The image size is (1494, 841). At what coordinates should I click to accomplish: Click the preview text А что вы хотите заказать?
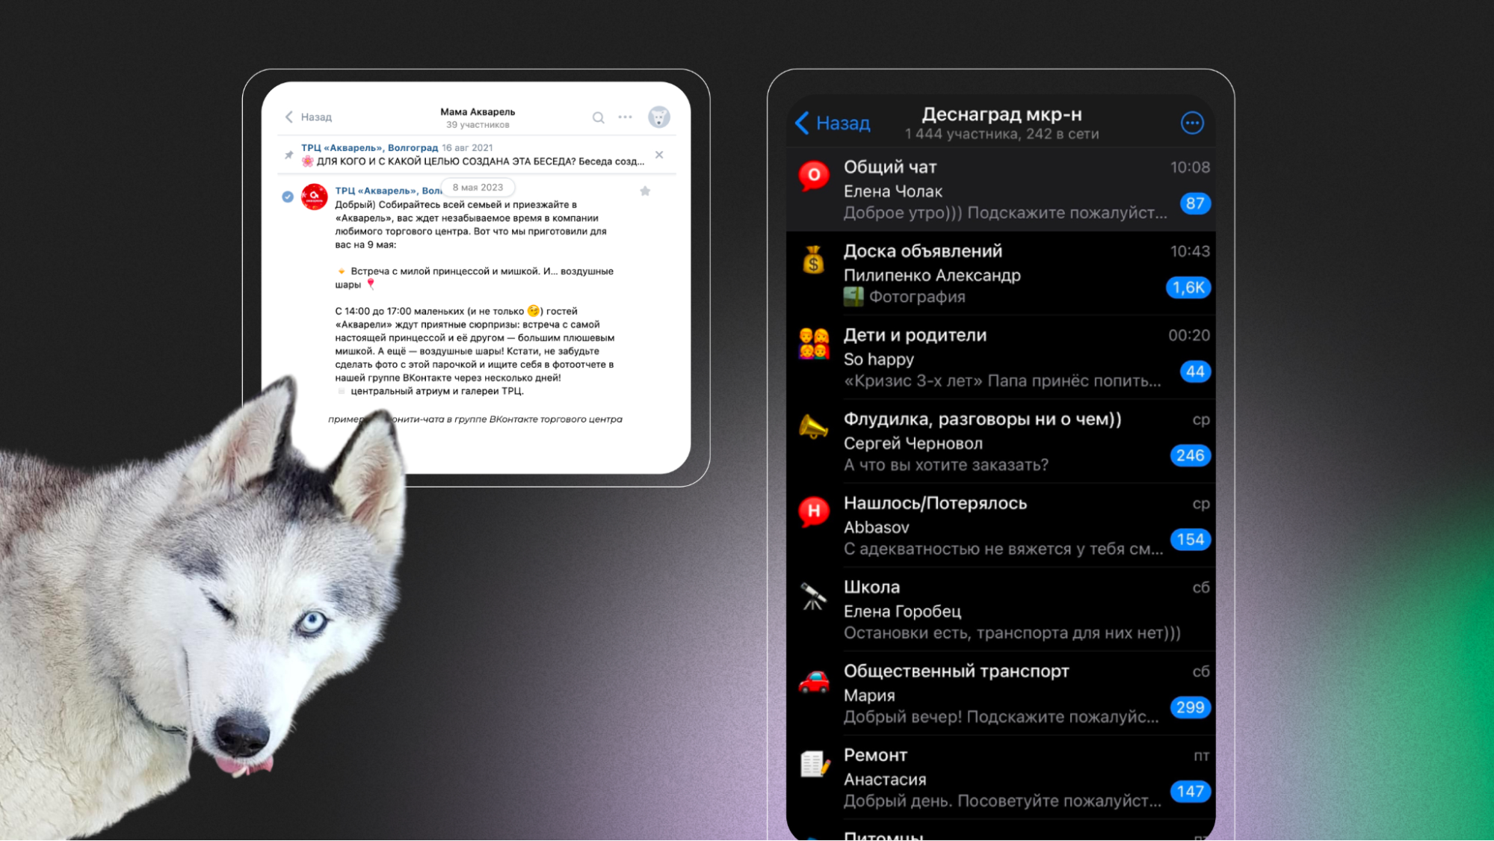[946, 465]
